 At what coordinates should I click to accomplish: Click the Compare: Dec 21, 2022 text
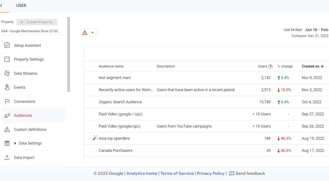pyautogui.click(x=310, y=36)
